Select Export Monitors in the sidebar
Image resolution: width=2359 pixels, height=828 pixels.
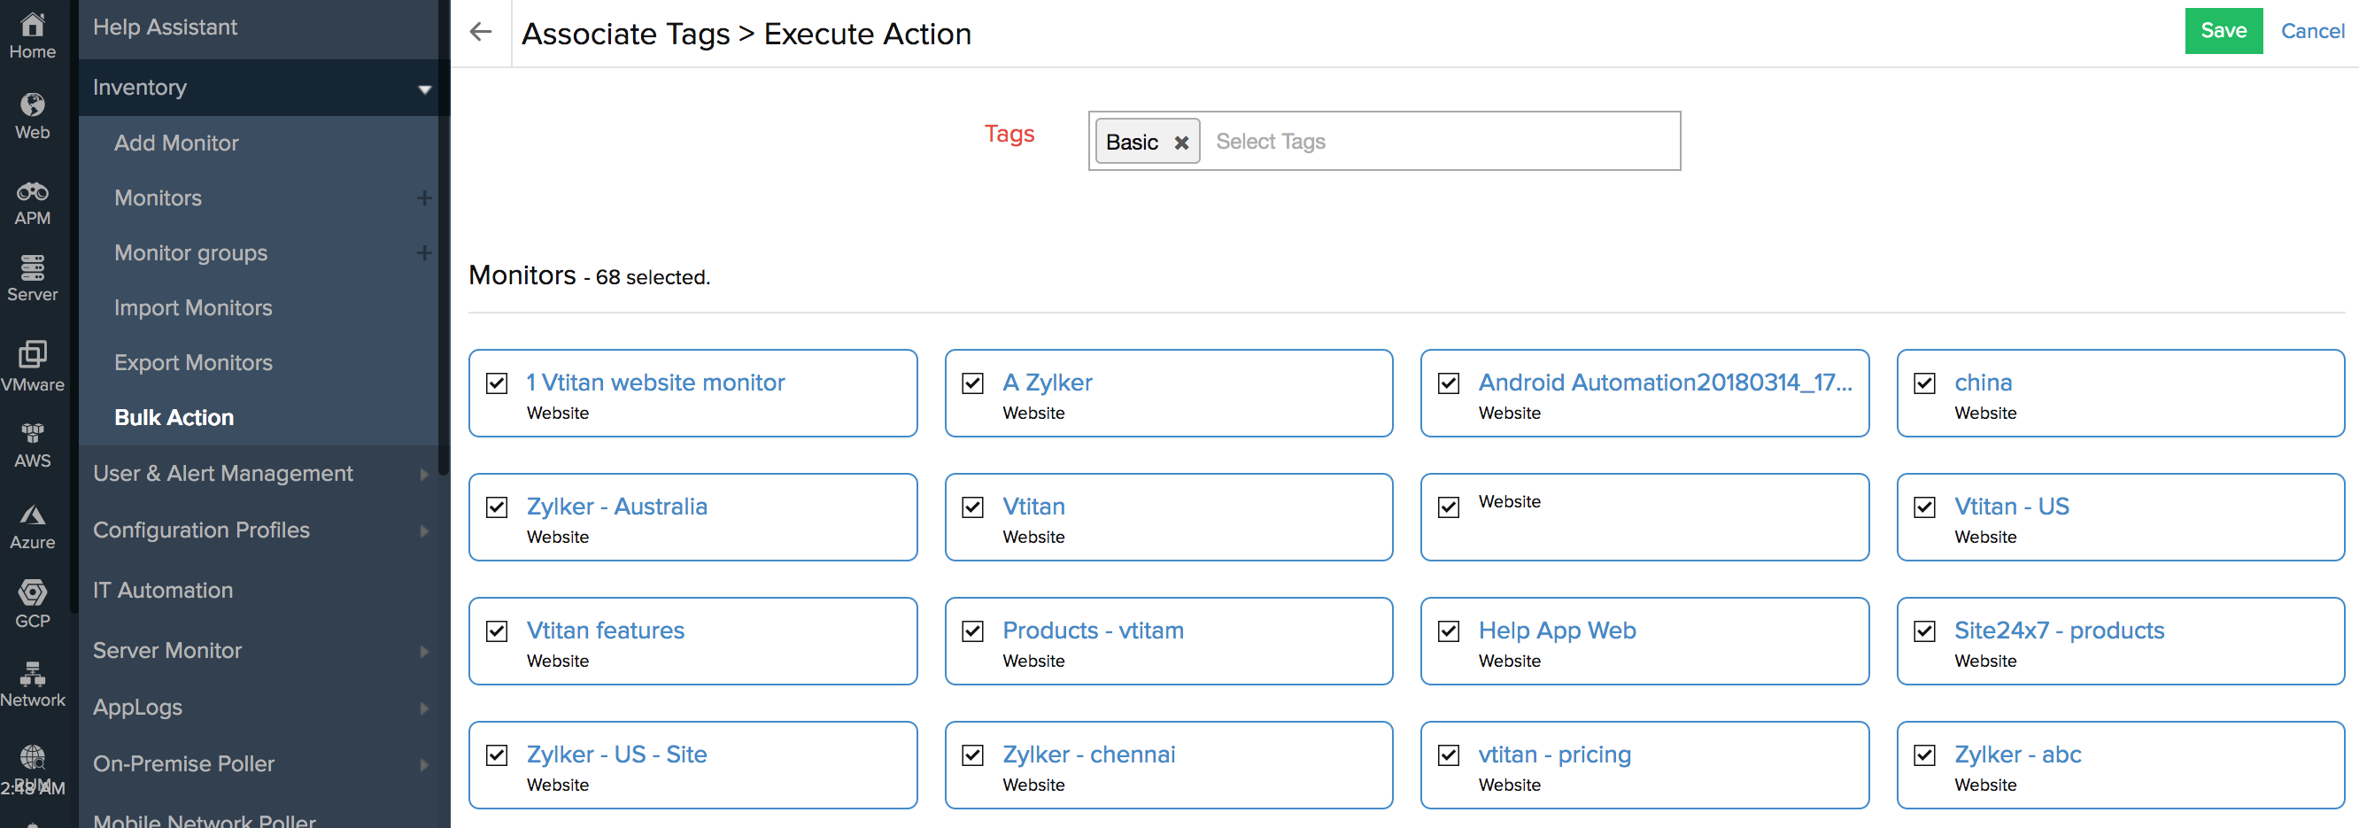[x=193, y=363]
